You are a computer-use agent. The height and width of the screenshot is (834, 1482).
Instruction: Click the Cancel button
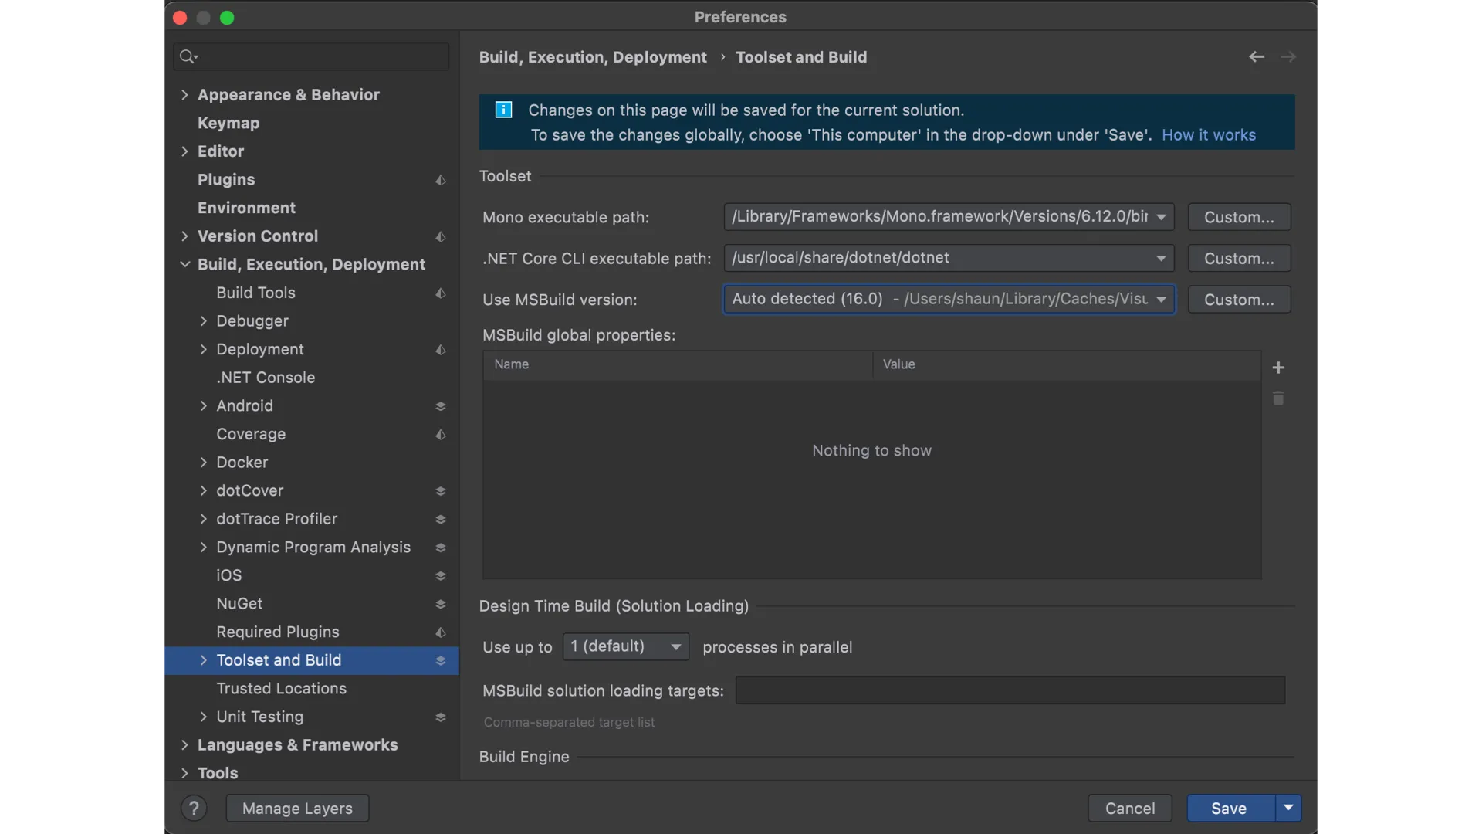coord(1130,809)
